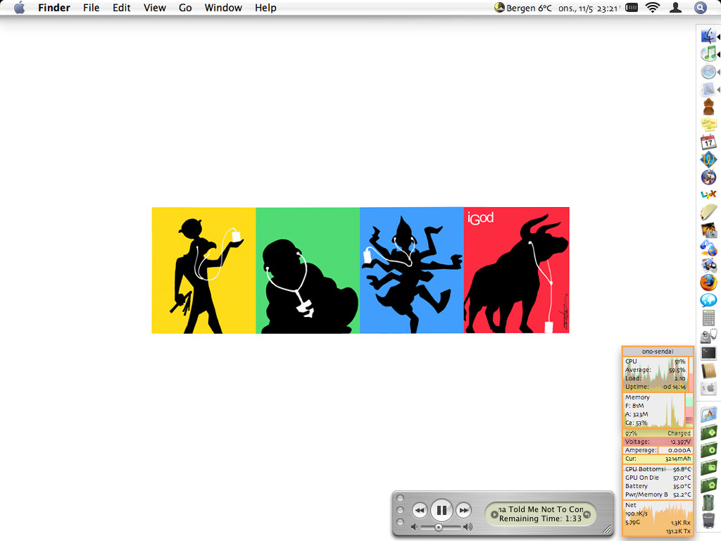Click the max-volume speaker icon in iTunes
This screenshot has width=721, height=541.
(x=468, y=527)
